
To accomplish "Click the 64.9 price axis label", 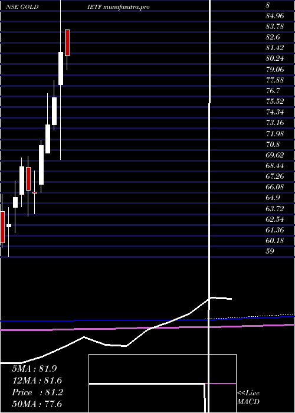I will [273, 198].
